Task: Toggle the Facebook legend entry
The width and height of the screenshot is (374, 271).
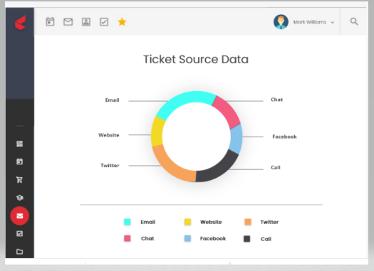Action: pyautogui.click(x=205, y=238)
